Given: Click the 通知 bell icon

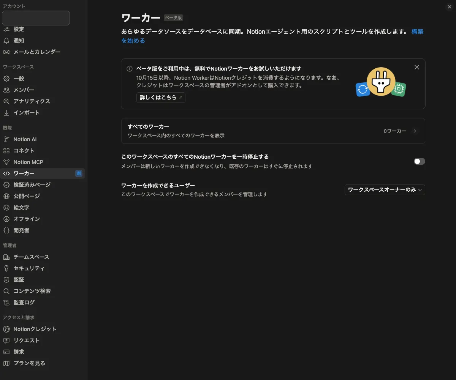Looking at the screenshot, I should (x=6, y=41).
